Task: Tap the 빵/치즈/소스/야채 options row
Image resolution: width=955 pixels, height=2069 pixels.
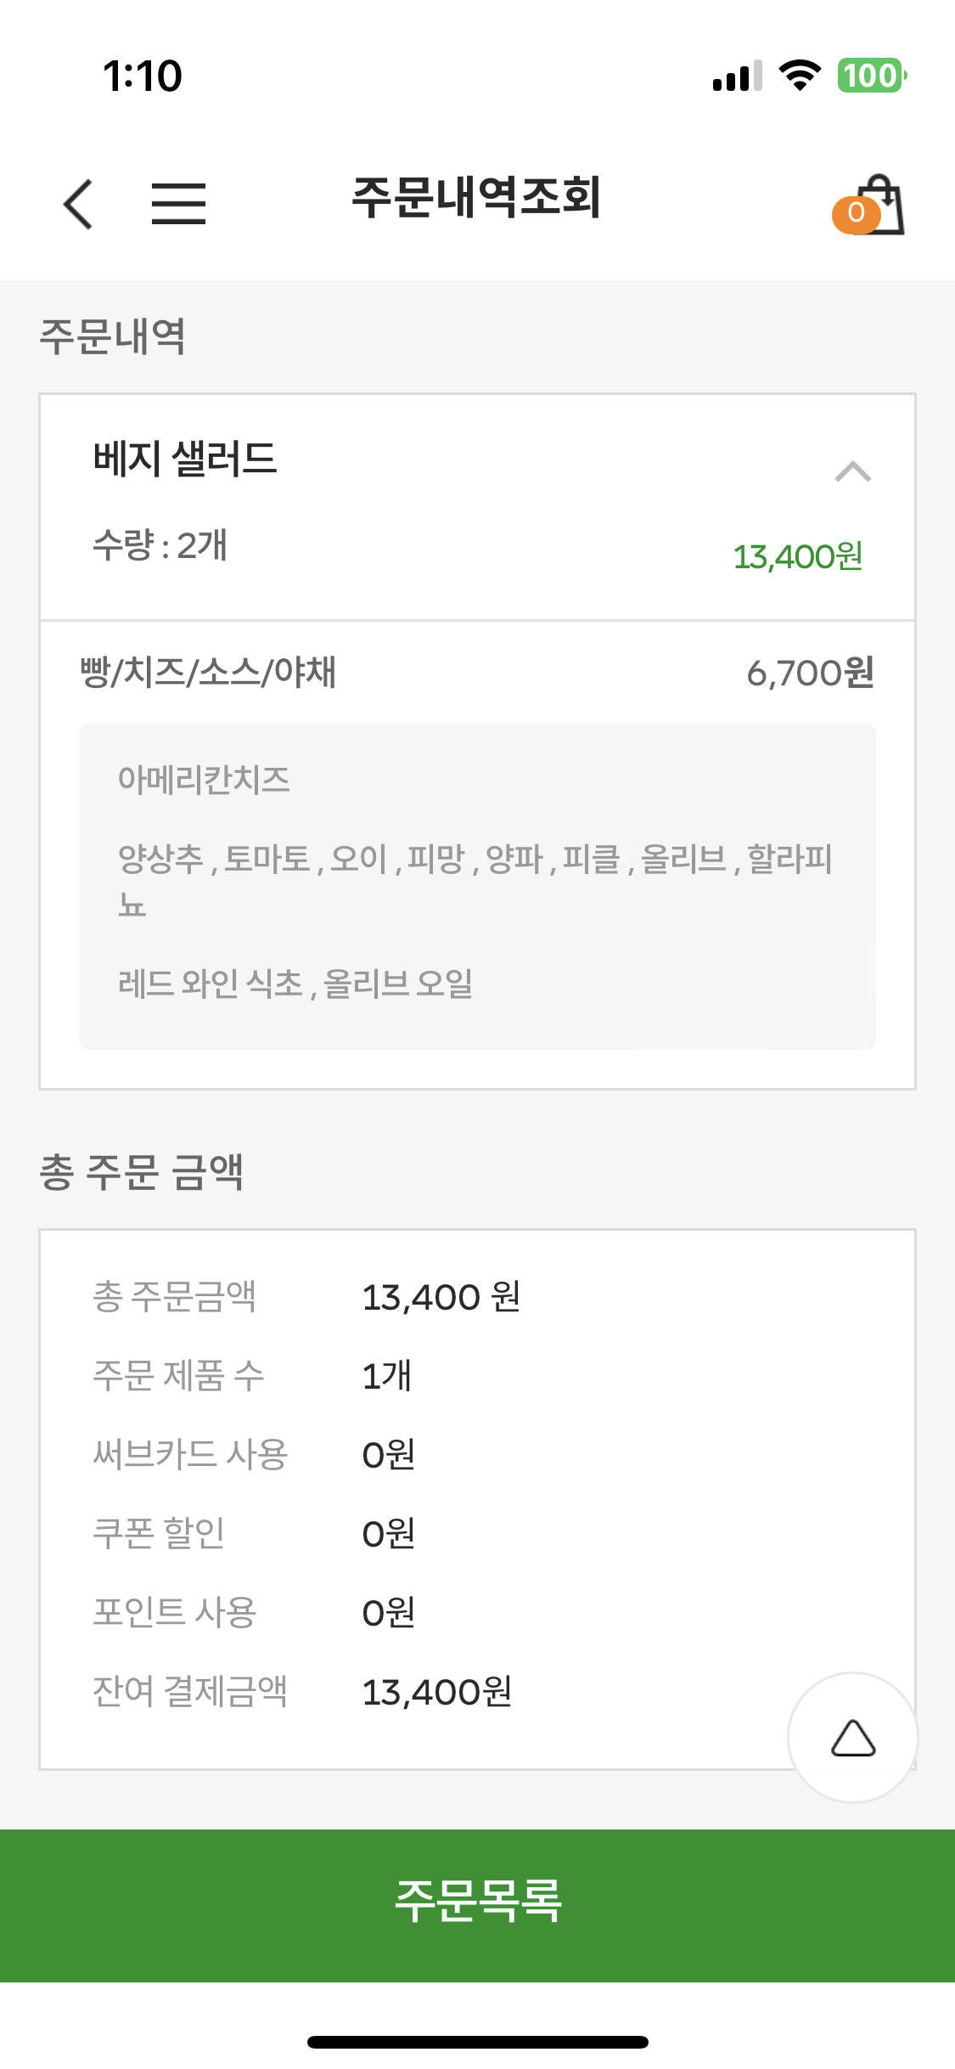Action: click(x=477, y=673)
